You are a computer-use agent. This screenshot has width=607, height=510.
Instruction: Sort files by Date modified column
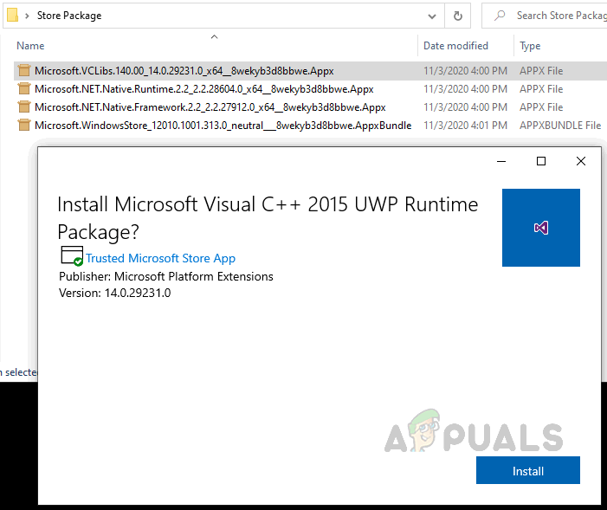[455, 46]
